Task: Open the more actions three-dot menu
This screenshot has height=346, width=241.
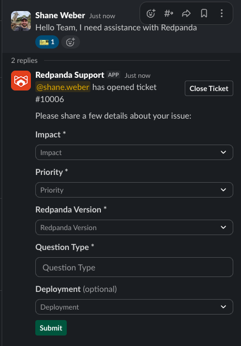Action: (x=222, y=13)
